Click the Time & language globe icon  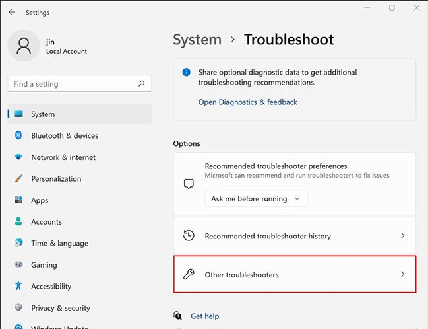pyautogui.click(x=18, y=242)
